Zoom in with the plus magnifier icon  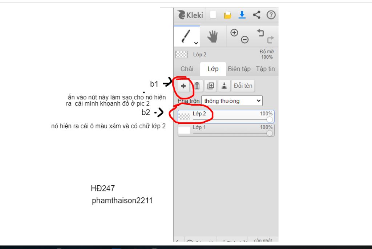[234, 33]
